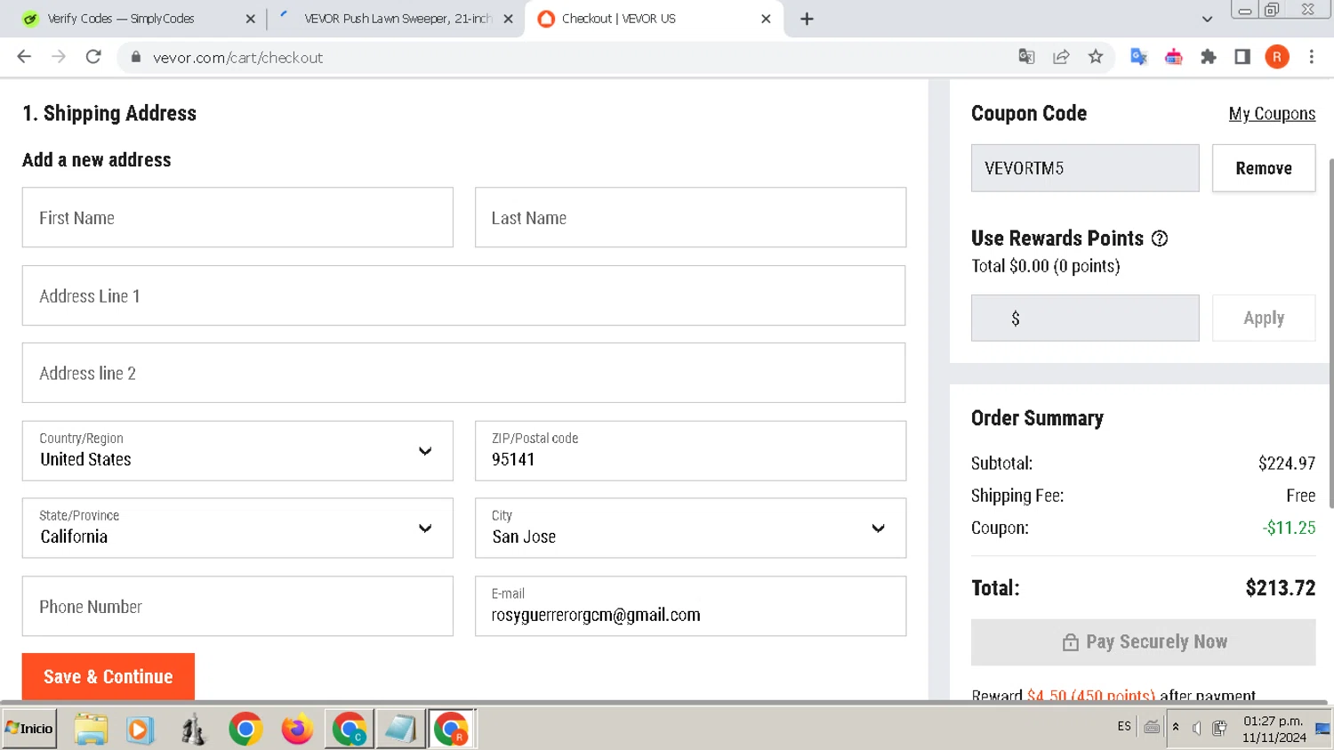Viewport: 1334px width, 750px height.
Task: Toggle the browser side panel
Action: tap(1242, 57)
